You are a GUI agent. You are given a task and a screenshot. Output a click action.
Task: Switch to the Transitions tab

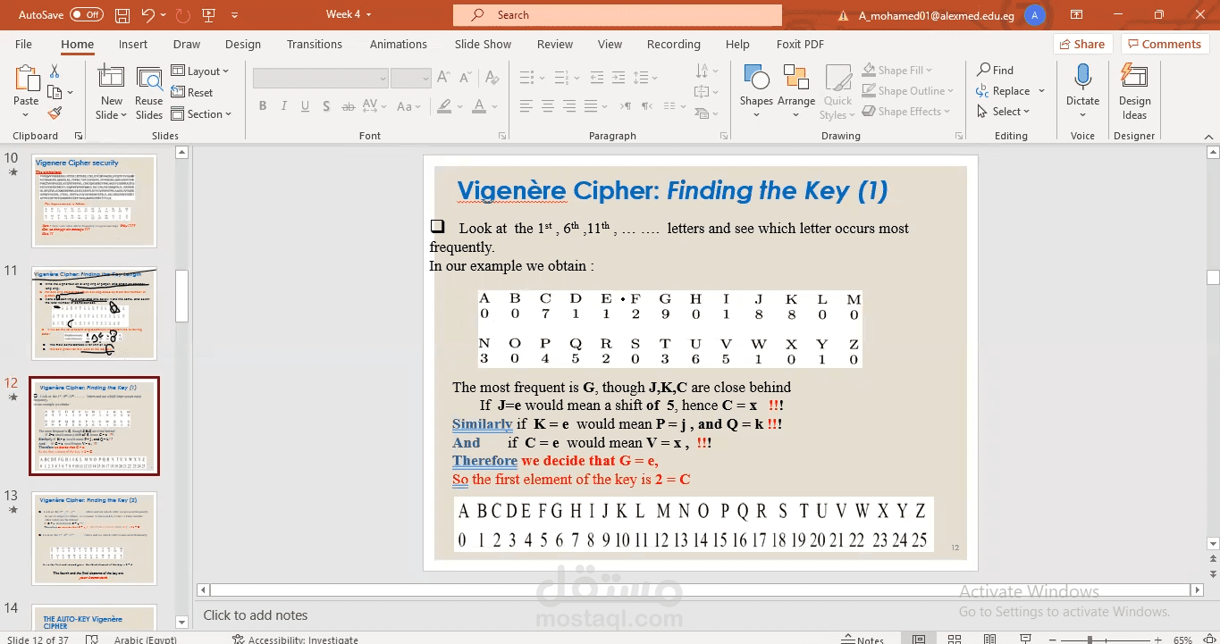(x=315, y=44)
